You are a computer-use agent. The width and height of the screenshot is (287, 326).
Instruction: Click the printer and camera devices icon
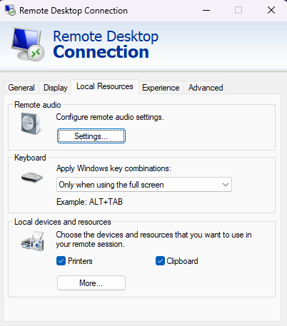[33, 241]
